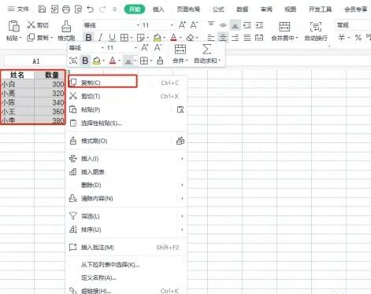Toggle ribbon Center horizontal alignment
The image size is (371, 294).
223,38
